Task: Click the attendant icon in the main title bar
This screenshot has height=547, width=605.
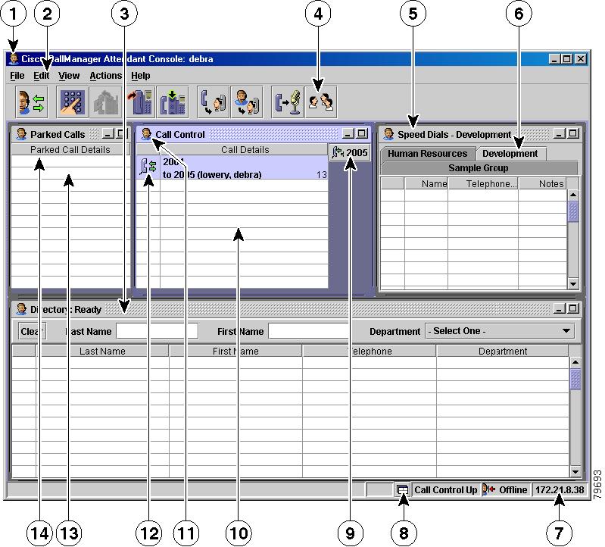Action: 14,58
